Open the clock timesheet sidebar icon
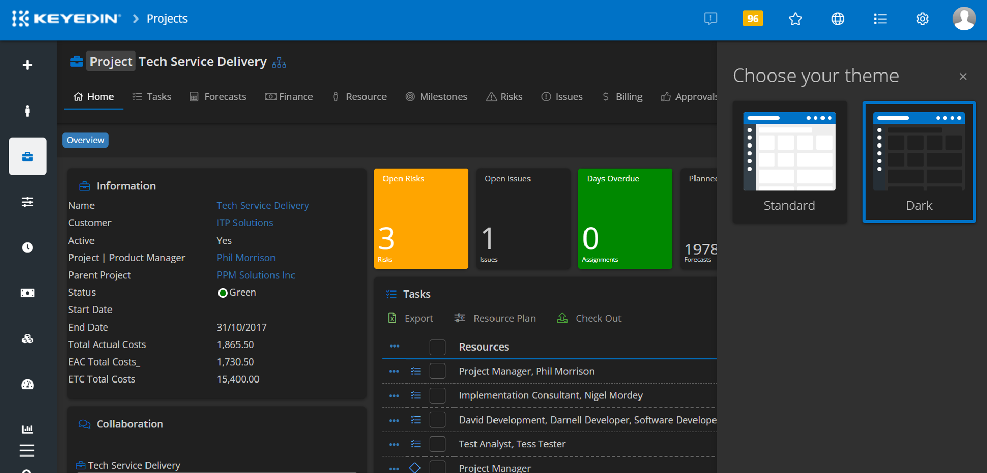Screen dimensions: 987x473 pos(27,248)
